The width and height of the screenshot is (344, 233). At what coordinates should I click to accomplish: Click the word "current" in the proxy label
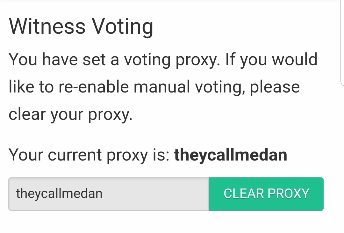tap(75, 155)
